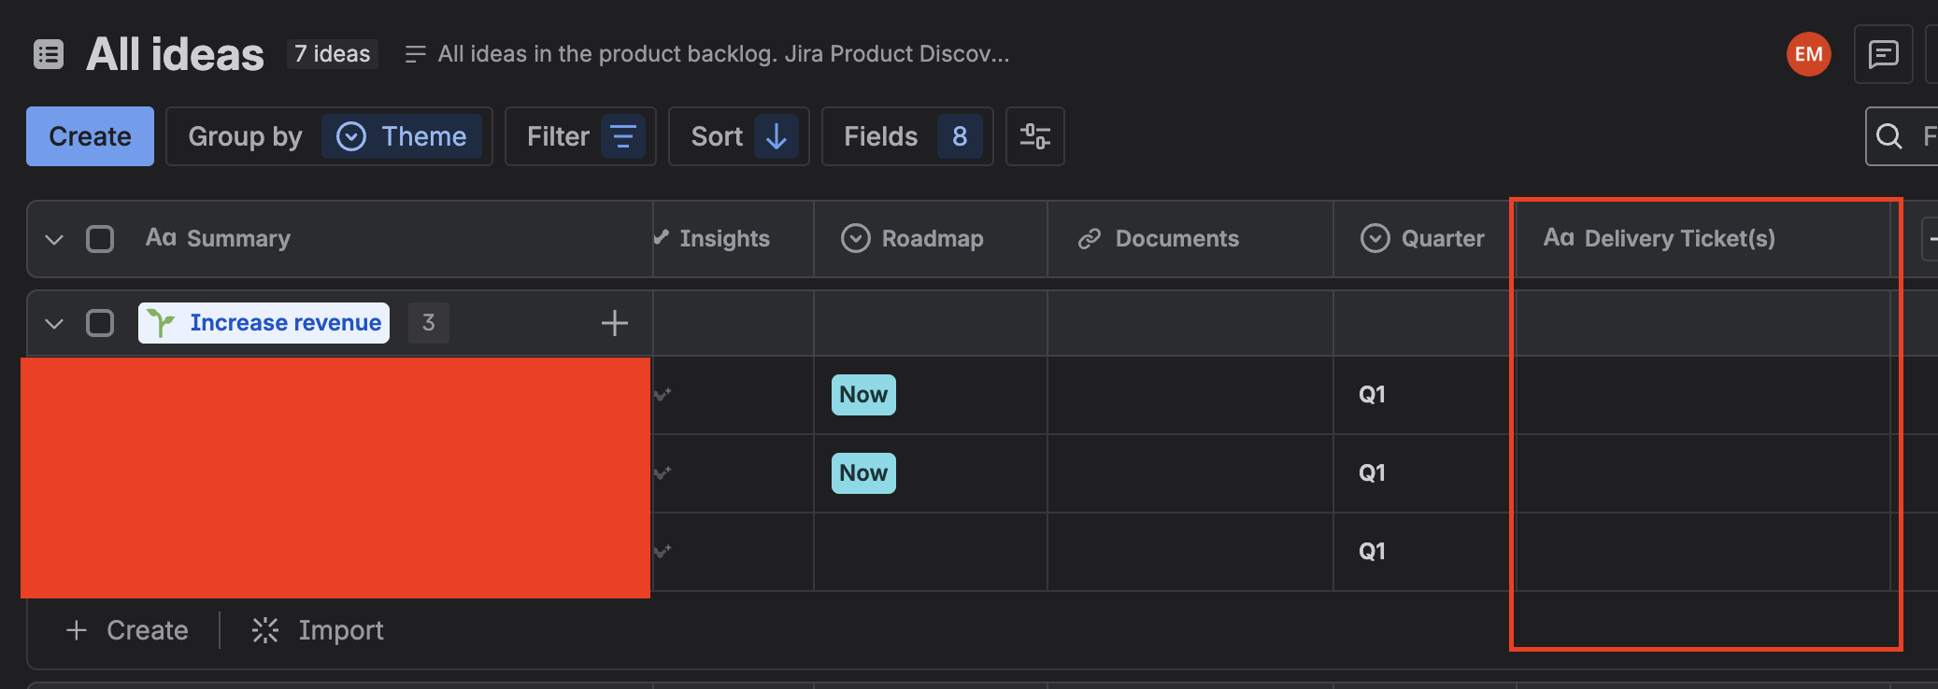Click the All ideas view title
The image size is (1938, 689).
[x=175, y=54]
